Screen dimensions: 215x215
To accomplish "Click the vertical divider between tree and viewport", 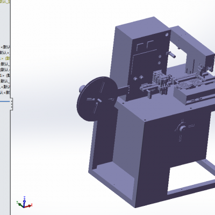I will [10, 107].
